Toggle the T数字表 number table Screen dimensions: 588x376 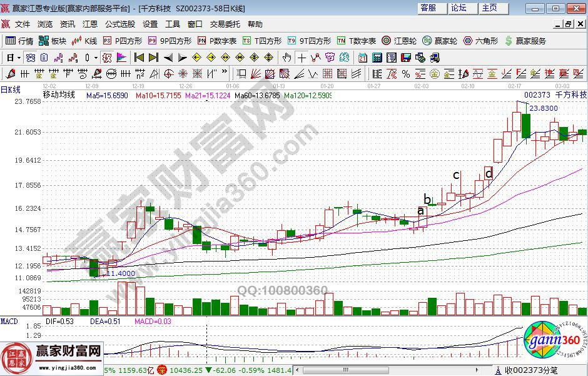pos(357,41)
